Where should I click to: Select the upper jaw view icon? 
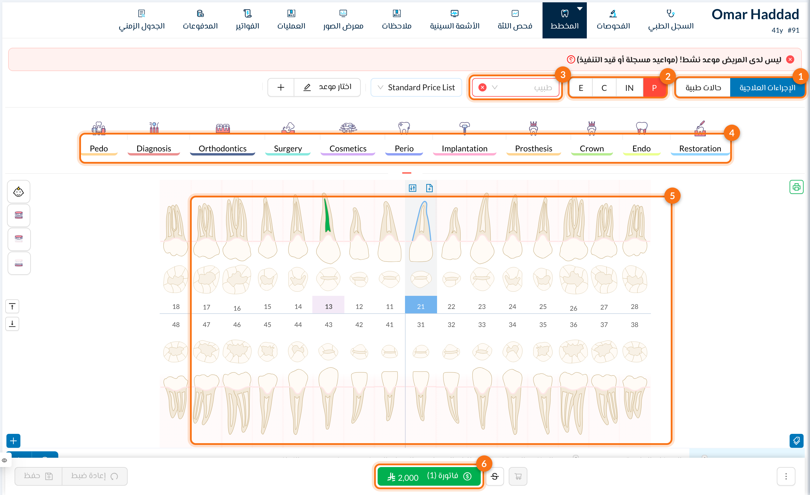pos(19,239)
